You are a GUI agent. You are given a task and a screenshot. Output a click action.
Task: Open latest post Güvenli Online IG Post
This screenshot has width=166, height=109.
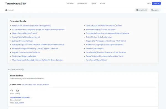pyautogui.click(x=21, y=97)
